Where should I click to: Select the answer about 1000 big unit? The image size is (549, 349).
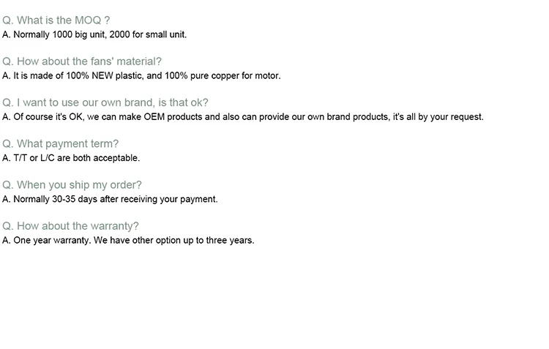click(x=94, y=34)
